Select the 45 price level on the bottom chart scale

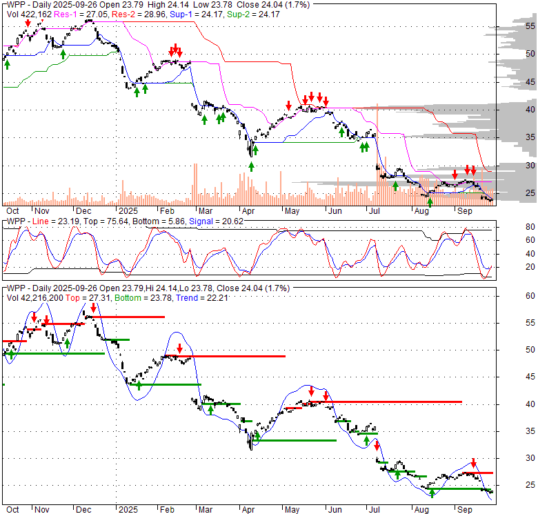(530, 377)
